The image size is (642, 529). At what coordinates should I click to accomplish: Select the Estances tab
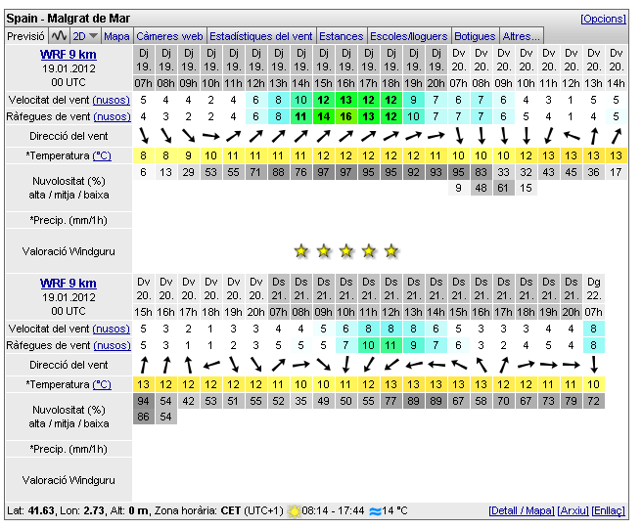[x=341, y=36]
